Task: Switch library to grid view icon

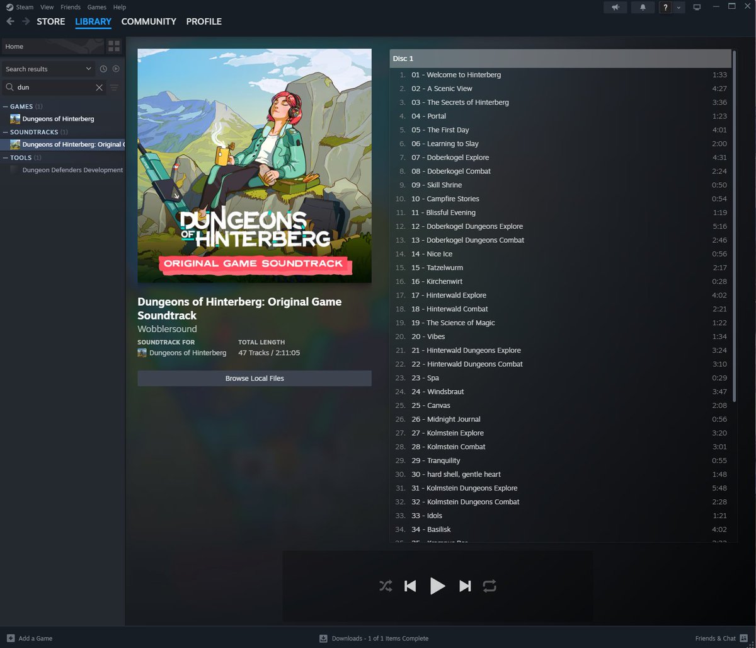Action: tap(114, 46)
